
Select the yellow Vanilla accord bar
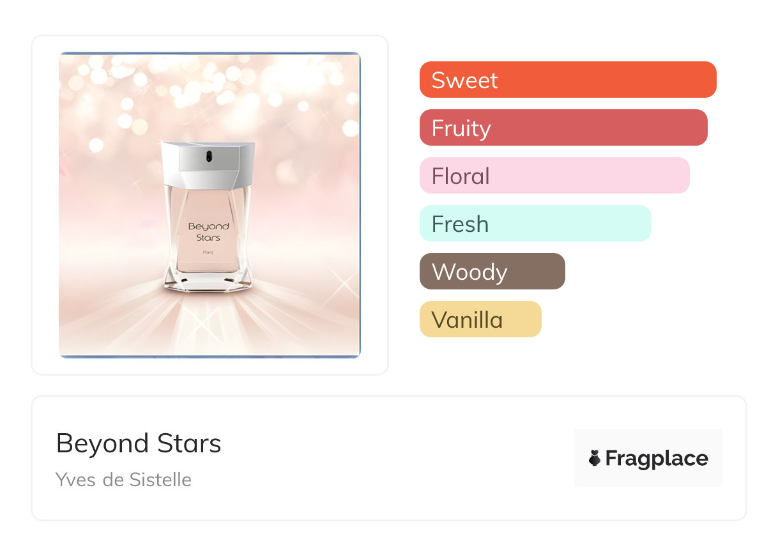coord(480,319)
